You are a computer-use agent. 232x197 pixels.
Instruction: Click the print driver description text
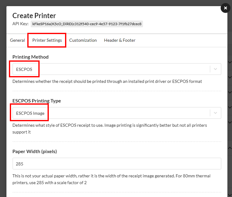pyautogui.click(x=107, y=81)
